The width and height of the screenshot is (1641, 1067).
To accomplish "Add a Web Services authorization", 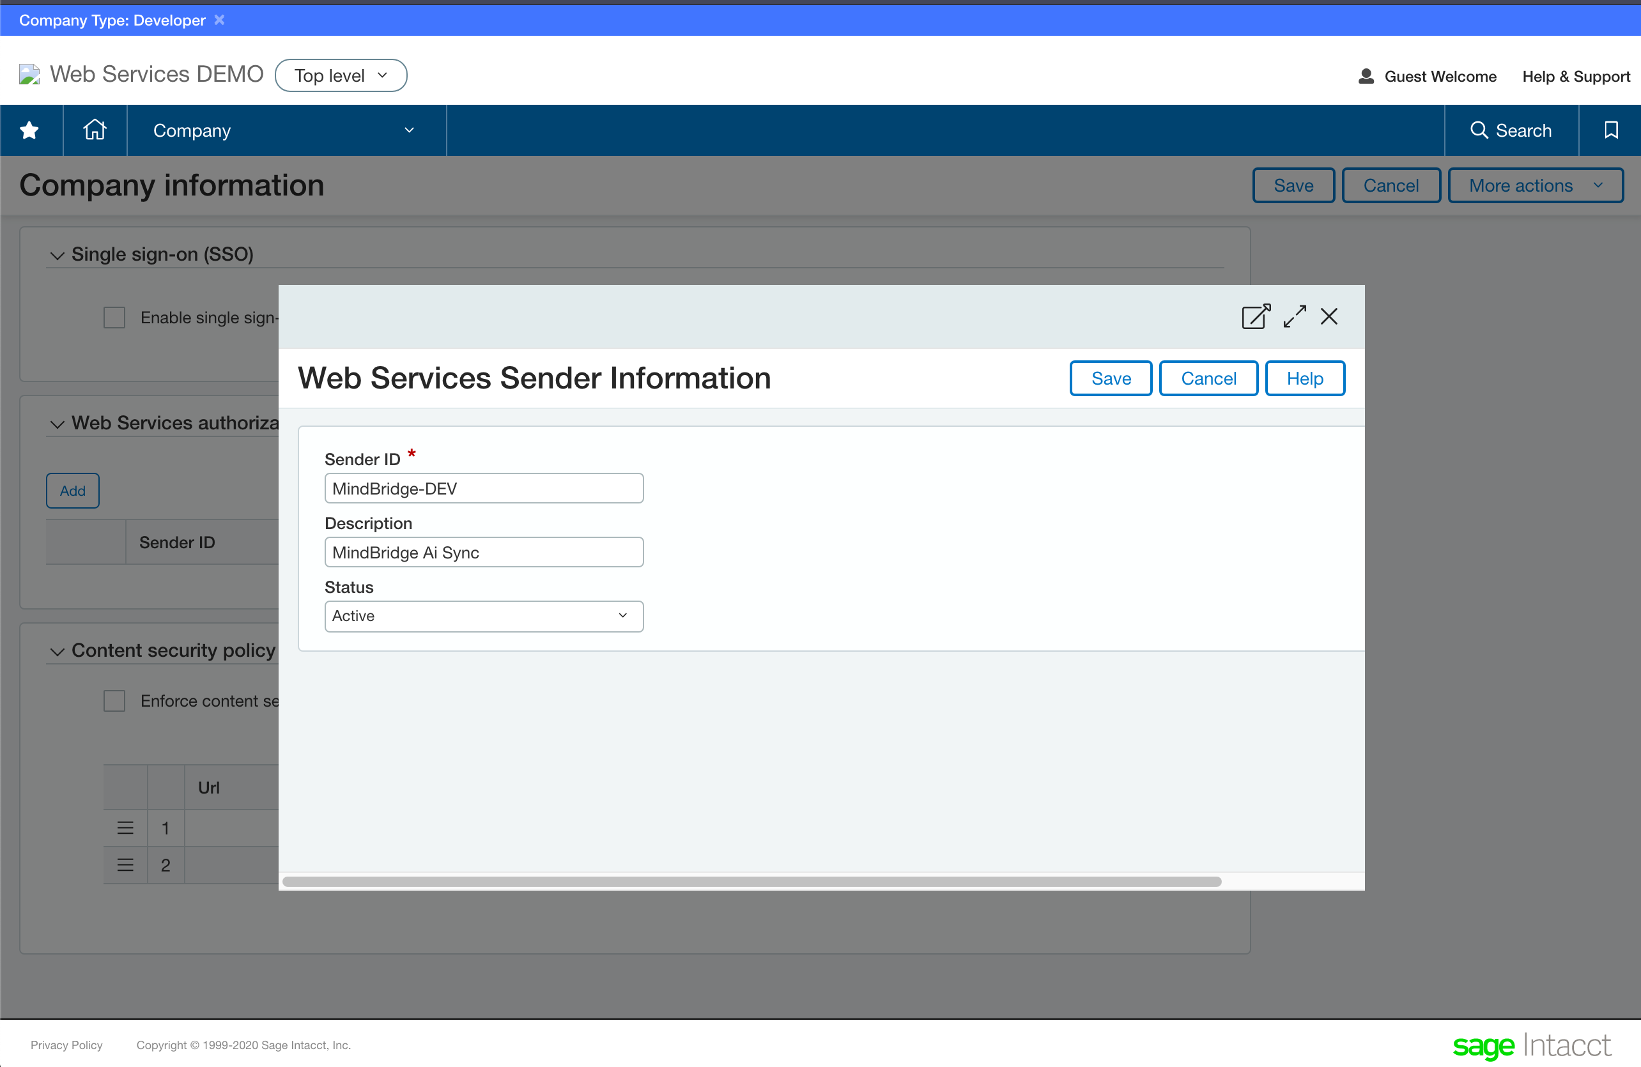I will (x=72, y=491).
